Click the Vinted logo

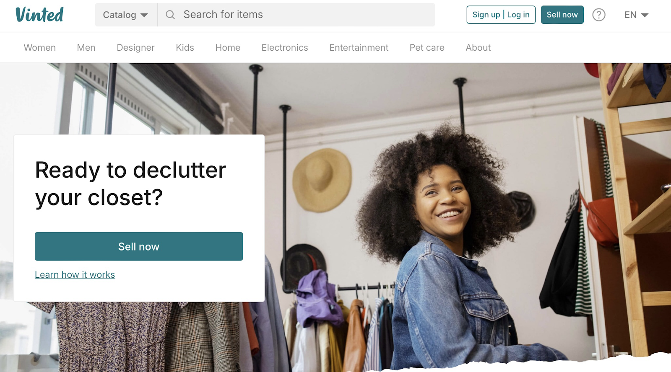pyautogui.click(x=39, y=15)
